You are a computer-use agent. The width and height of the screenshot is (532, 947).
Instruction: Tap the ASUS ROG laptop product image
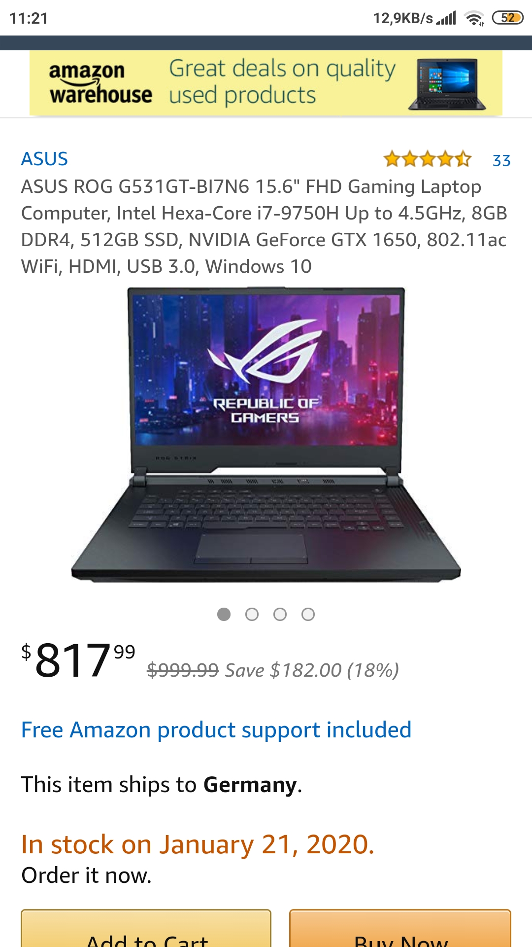pyautogui.click(x=266, y=434)
